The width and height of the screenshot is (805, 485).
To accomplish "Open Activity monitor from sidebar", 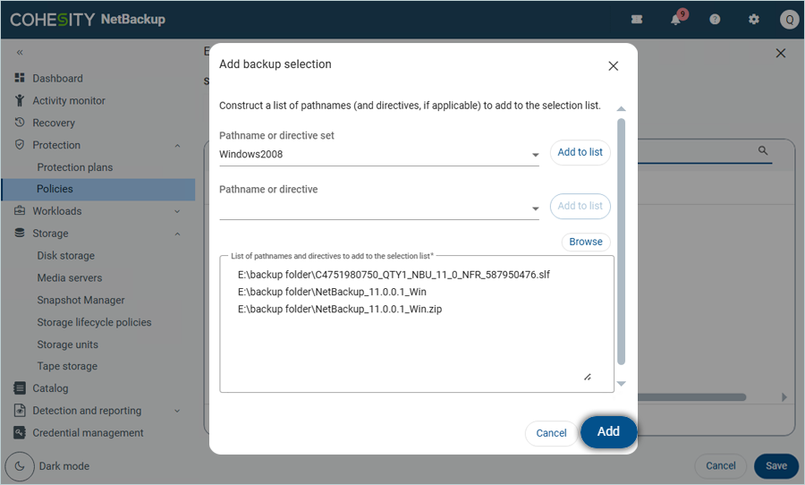I will pos(69,101).
